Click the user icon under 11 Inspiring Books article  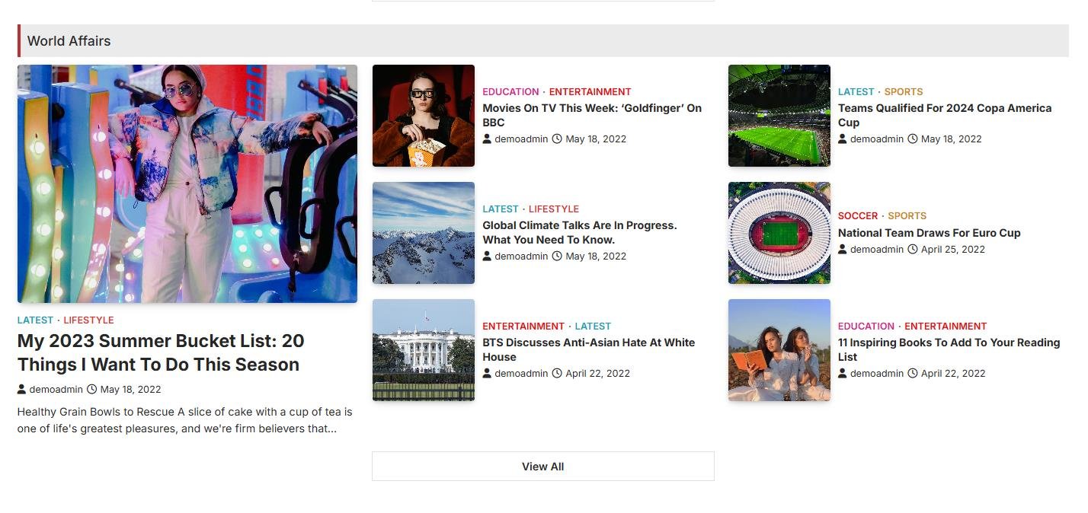[x=843, y=373]
